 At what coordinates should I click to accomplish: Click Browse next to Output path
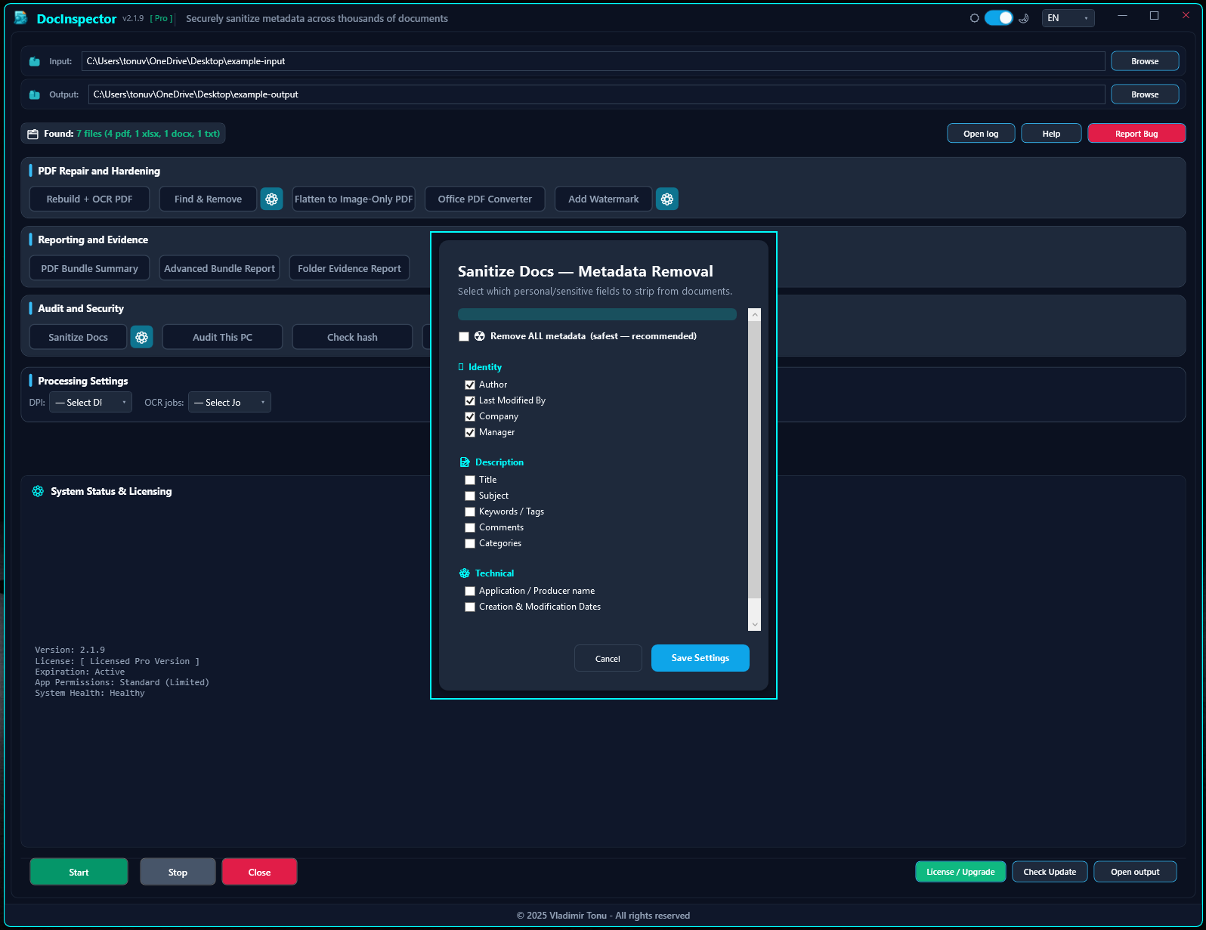[x=1145, y=94]
